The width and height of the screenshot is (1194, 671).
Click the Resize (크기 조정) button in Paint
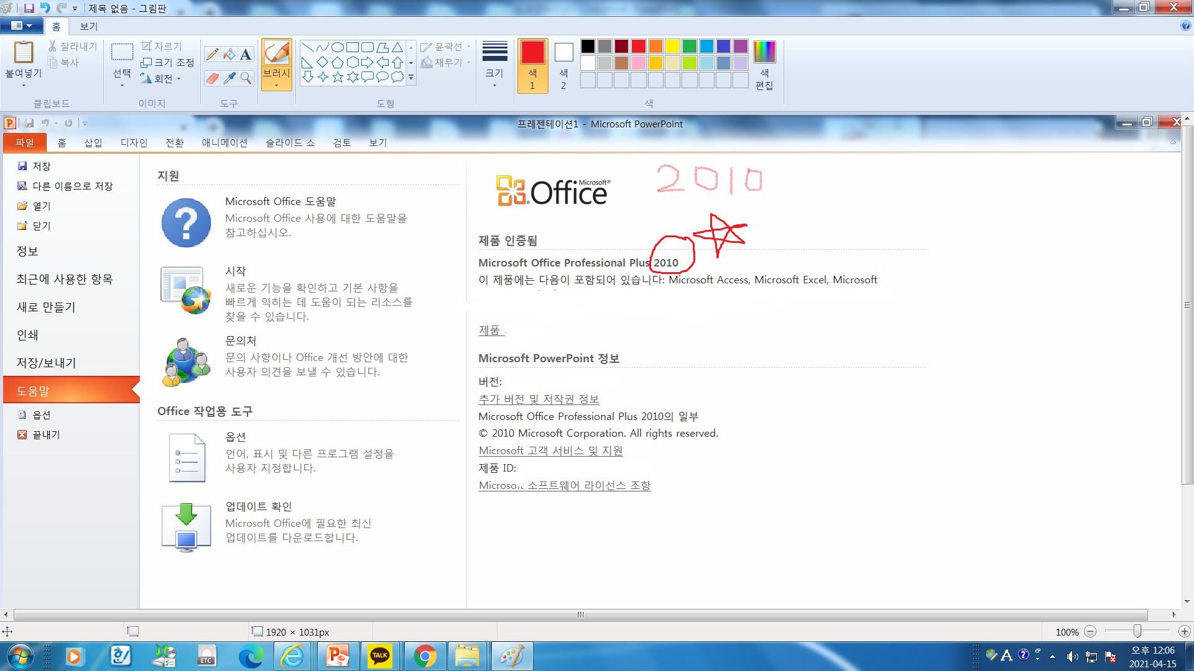point(167,62)
